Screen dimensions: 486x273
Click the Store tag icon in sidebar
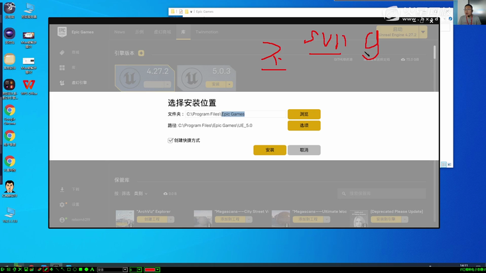click(62, 52)
